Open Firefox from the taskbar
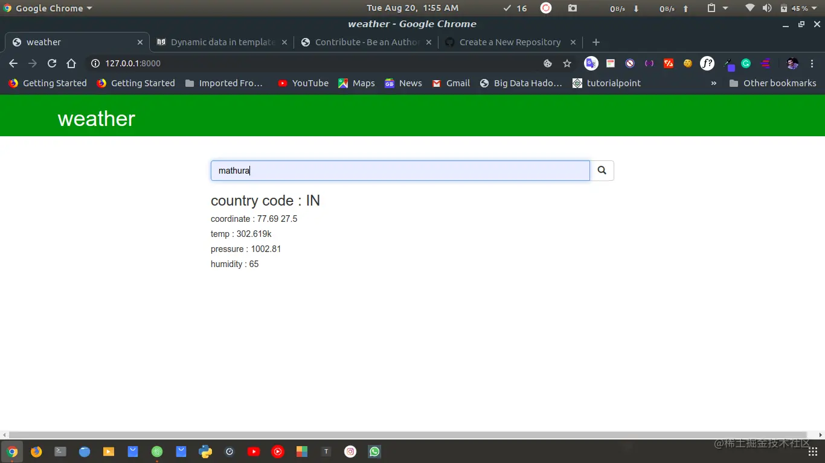The width and height of the screenshot is (825, 463). point(36,452)
